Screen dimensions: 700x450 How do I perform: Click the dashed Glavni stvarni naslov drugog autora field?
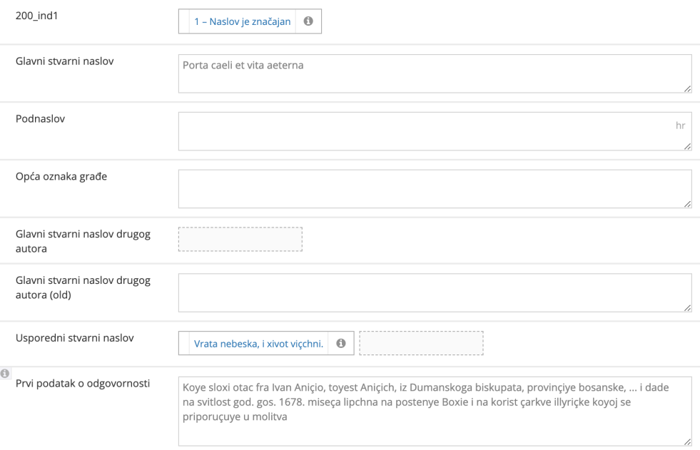240,240
